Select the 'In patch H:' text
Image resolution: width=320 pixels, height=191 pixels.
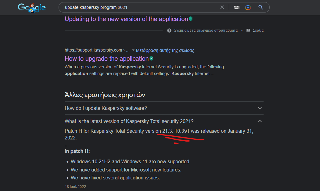[x=77, y=151]
